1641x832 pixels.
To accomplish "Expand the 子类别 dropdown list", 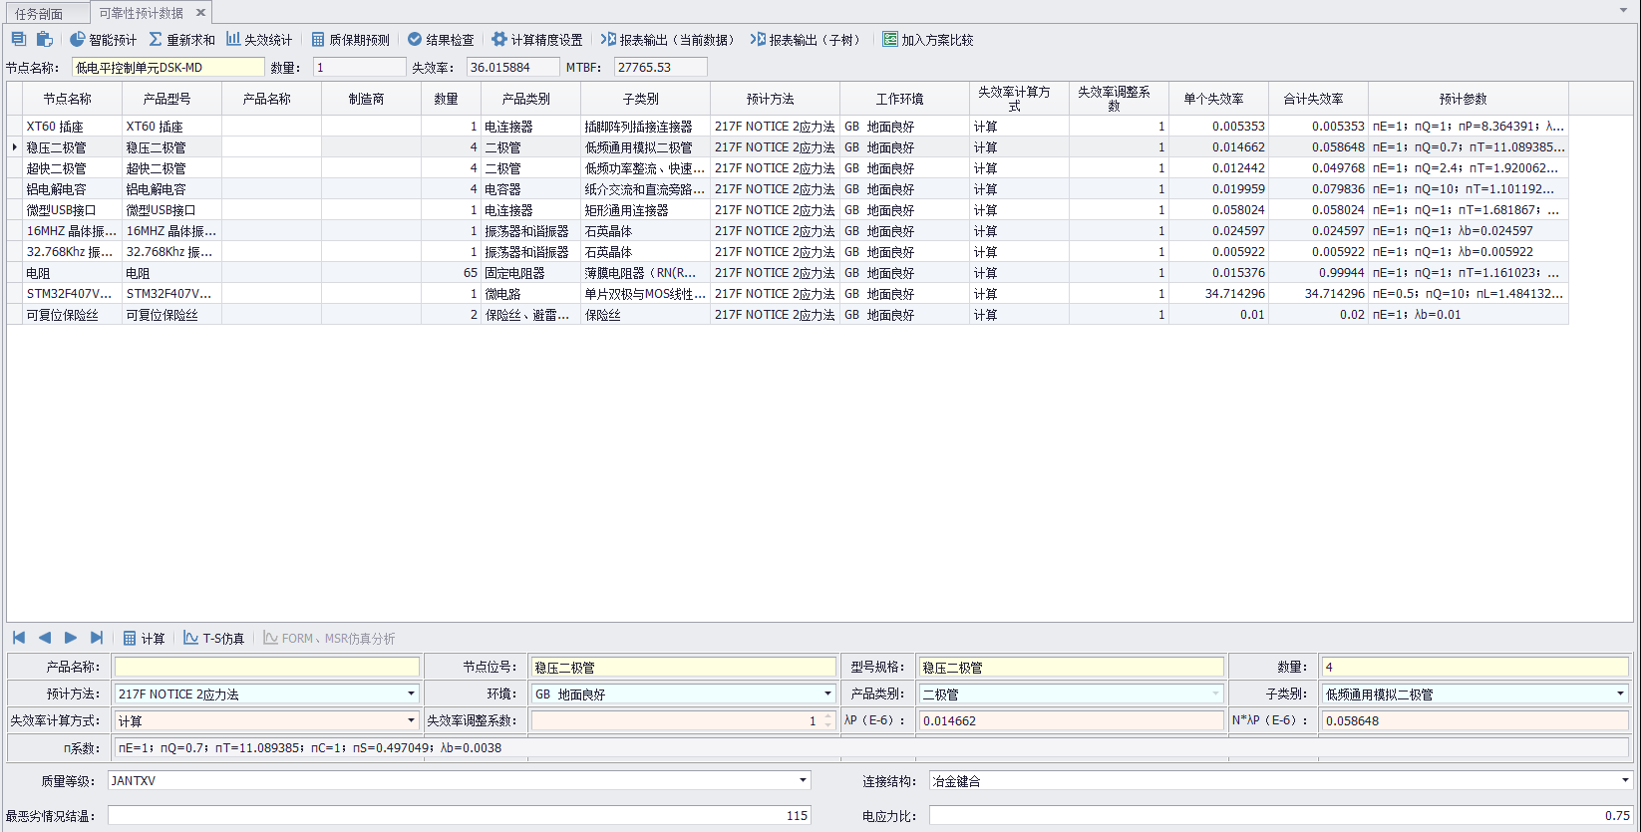I will coord(1620,693).
